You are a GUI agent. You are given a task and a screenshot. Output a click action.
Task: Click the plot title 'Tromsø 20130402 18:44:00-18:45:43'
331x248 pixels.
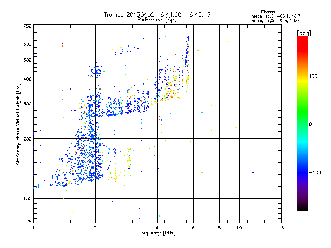(157, 14)
